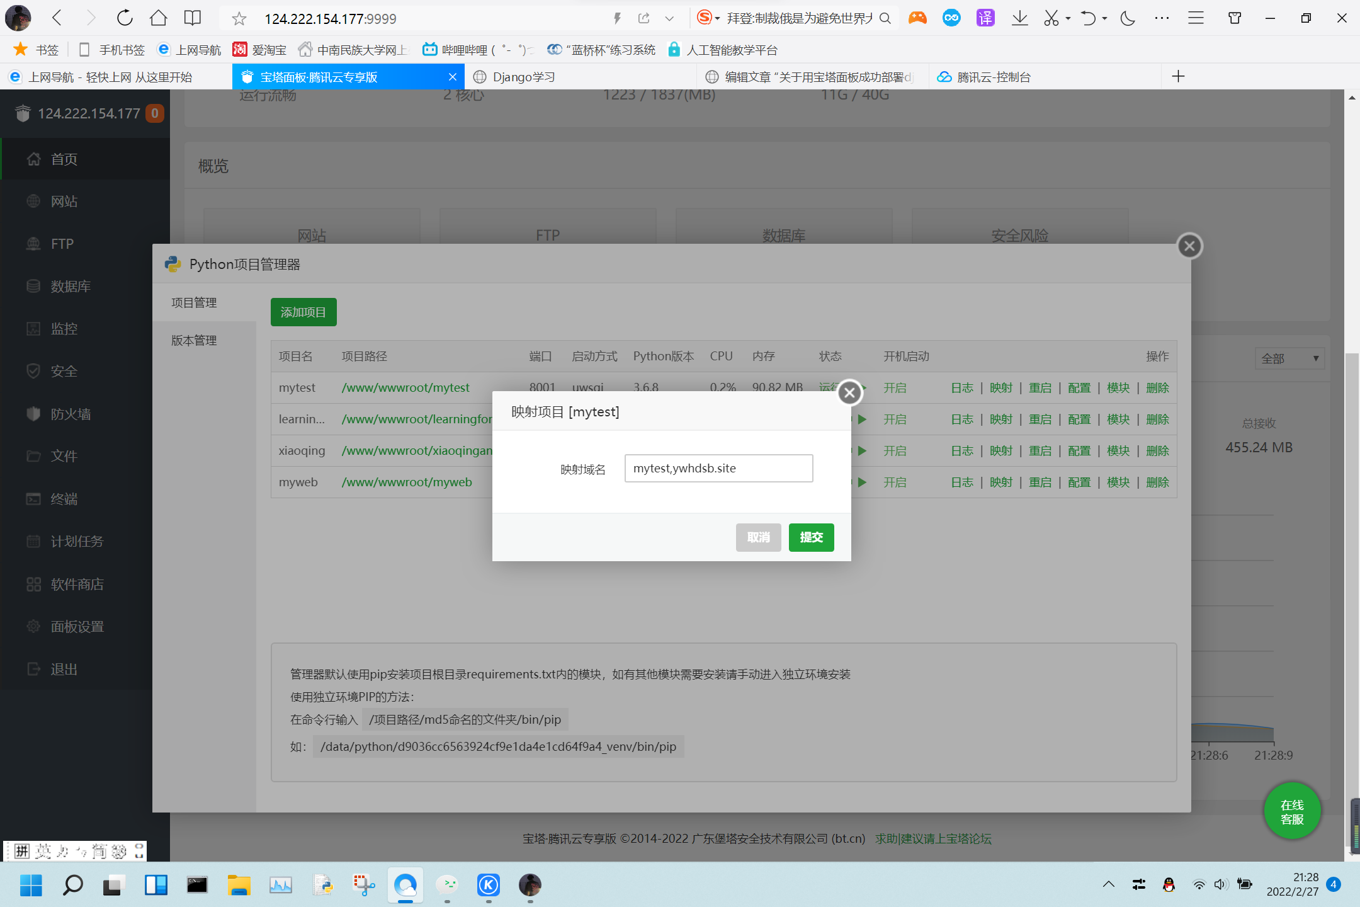Submit the mytest domain mapping

coord(811,537)
